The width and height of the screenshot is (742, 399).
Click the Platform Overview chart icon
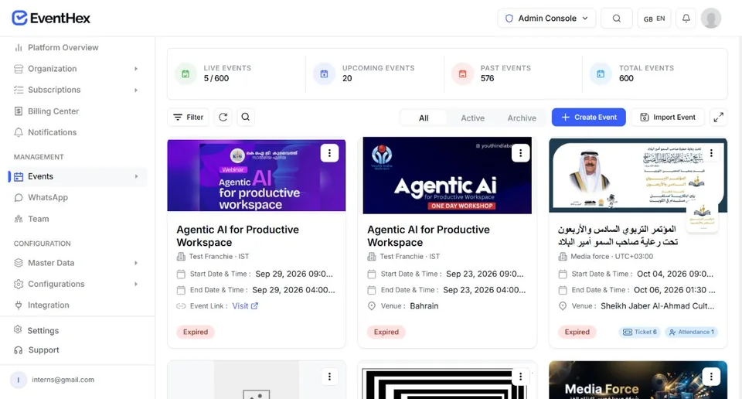pyautogui.click(x=19, y=47)
